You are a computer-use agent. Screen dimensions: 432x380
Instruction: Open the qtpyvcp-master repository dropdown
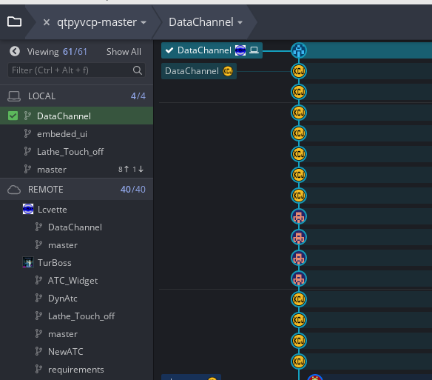coord(101,22)
